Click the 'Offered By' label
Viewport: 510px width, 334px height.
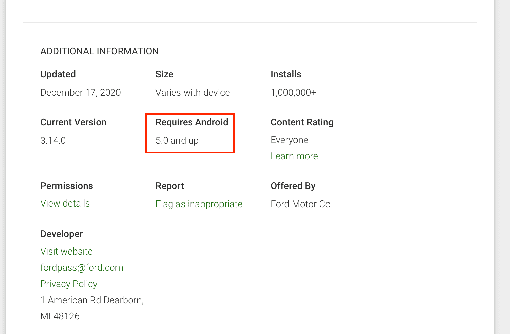(293, 186)
